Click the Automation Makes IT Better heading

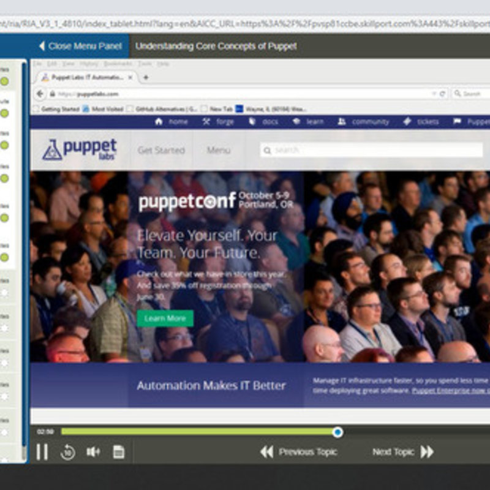pyautogui.click(x=211, y=386)
